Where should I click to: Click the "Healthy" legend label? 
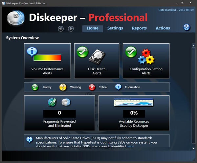[x=47, y=87]
